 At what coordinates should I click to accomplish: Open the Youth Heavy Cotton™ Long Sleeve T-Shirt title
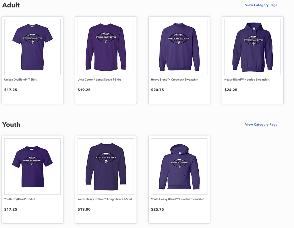pyautogui.click(x=105, y=199)
